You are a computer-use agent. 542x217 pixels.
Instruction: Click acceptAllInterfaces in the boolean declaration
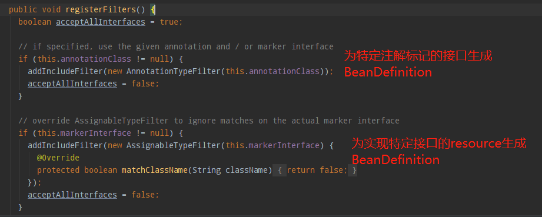pos(101,22)
